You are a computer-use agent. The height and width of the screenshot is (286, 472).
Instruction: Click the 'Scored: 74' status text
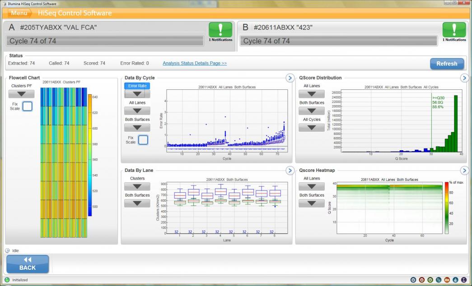pyautogui.click(x=94, y=63)
